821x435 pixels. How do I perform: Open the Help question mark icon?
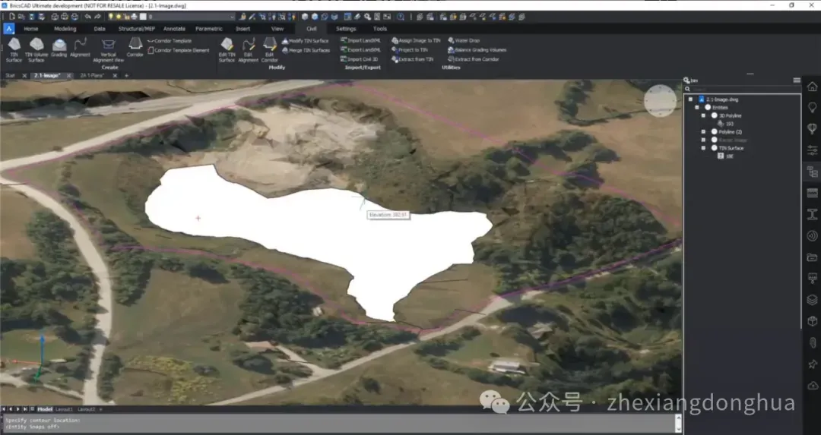[400, 17]
